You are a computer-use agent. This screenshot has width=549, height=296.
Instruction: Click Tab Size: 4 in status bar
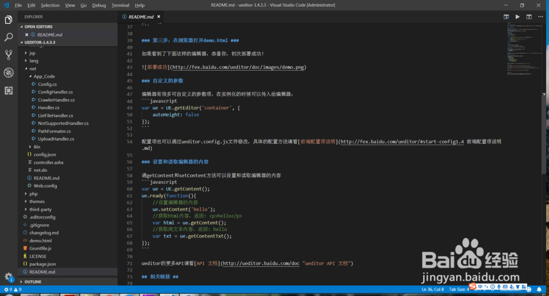(x=458, y=289)
